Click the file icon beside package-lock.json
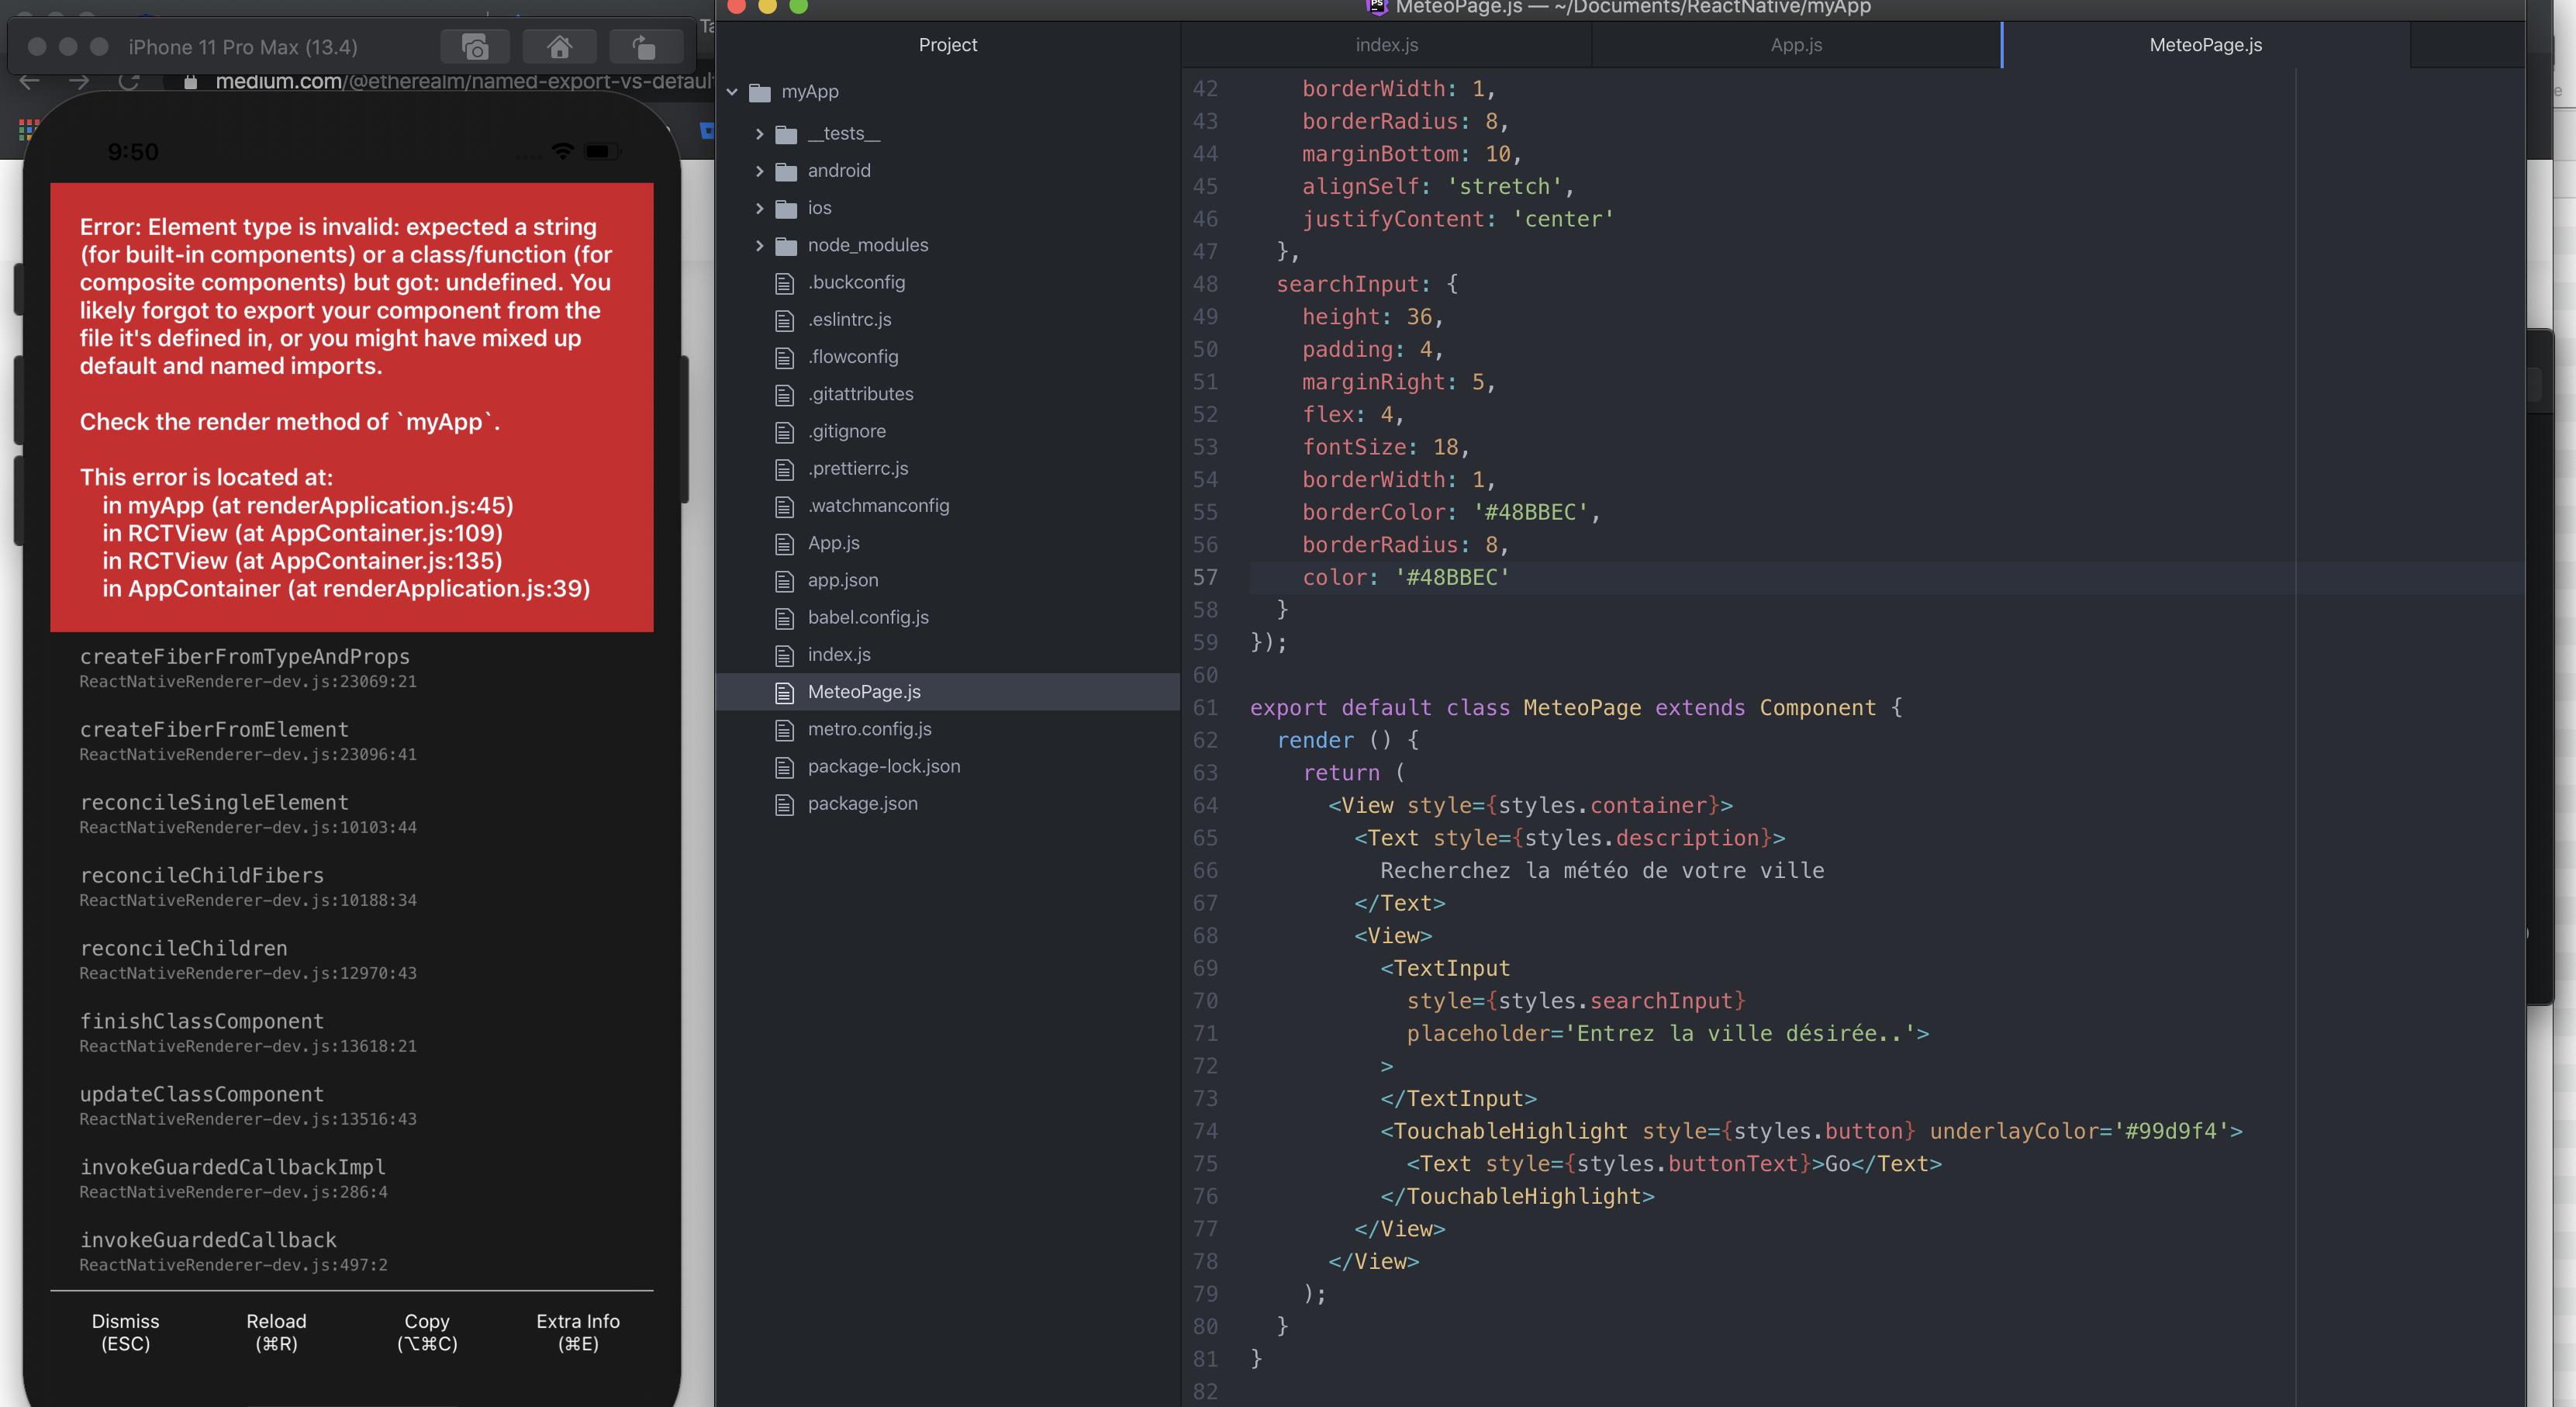 point(786,766)
